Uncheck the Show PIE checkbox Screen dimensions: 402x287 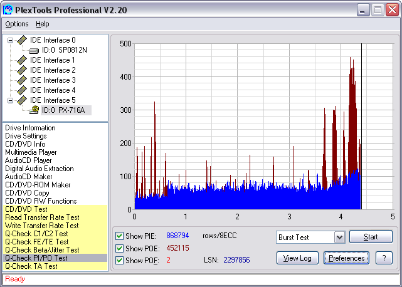[x=119, y=236]
